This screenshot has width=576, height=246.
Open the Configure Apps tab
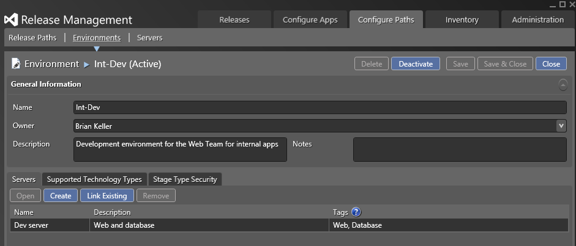pyautogui.click(x=310, y=20)
